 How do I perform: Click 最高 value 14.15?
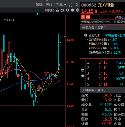coord(107,95)
